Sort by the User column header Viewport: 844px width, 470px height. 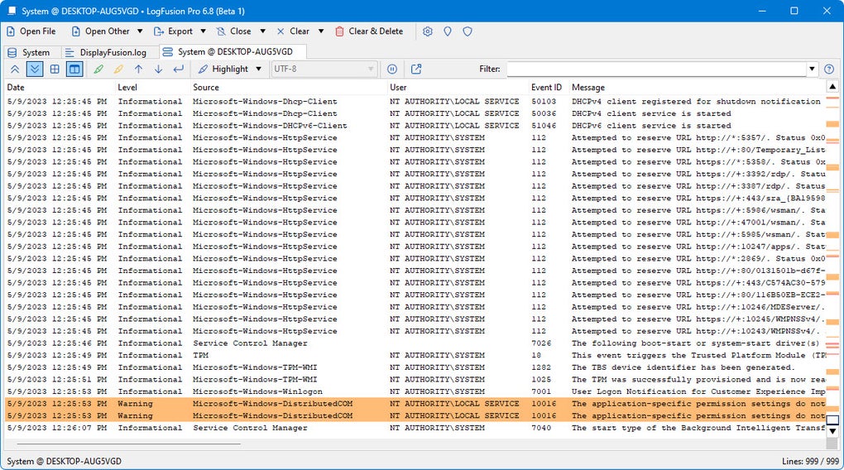tap(458, 87)
